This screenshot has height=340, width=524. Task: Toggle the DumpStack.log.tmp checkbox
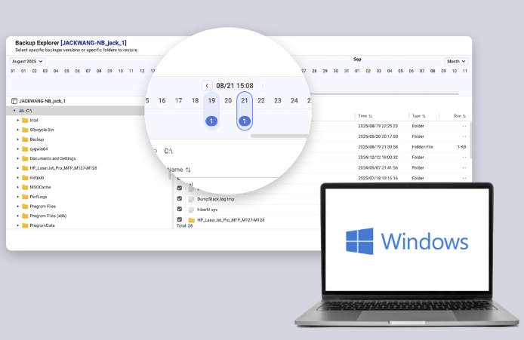(180, 198)
